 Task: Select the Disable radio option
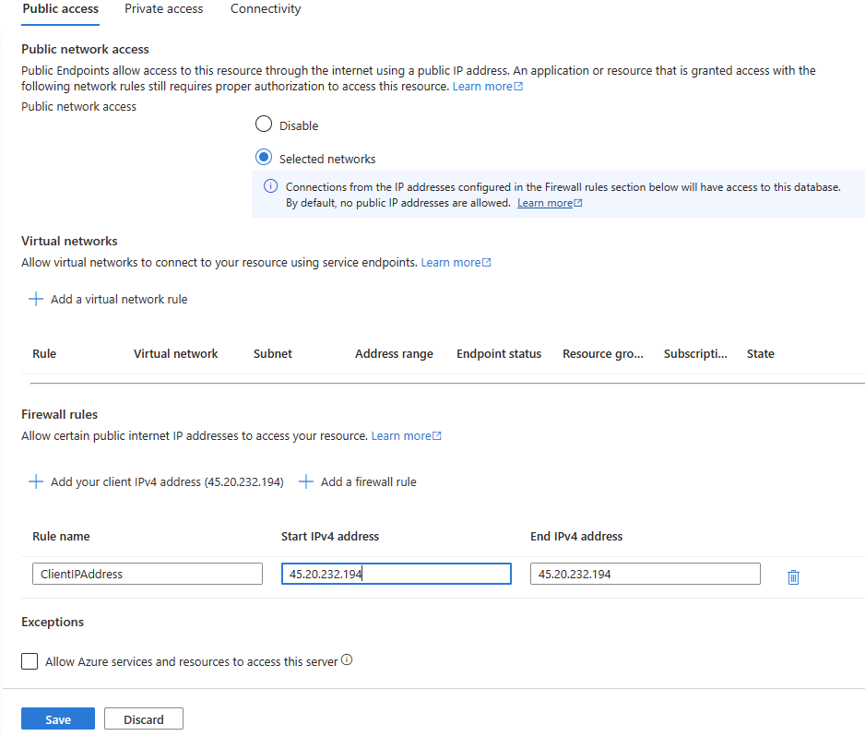(x=264, y=125)
